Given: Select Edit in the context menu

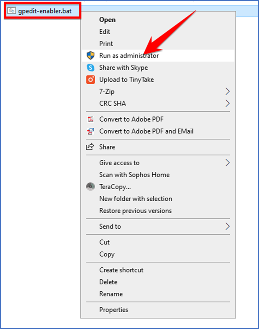Looking at the screenshot, I should click(x=105, y=32).
